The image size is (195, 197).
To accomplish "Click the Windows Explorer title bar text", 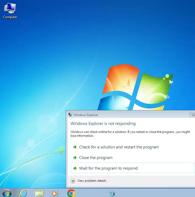I will coord(86,115).
